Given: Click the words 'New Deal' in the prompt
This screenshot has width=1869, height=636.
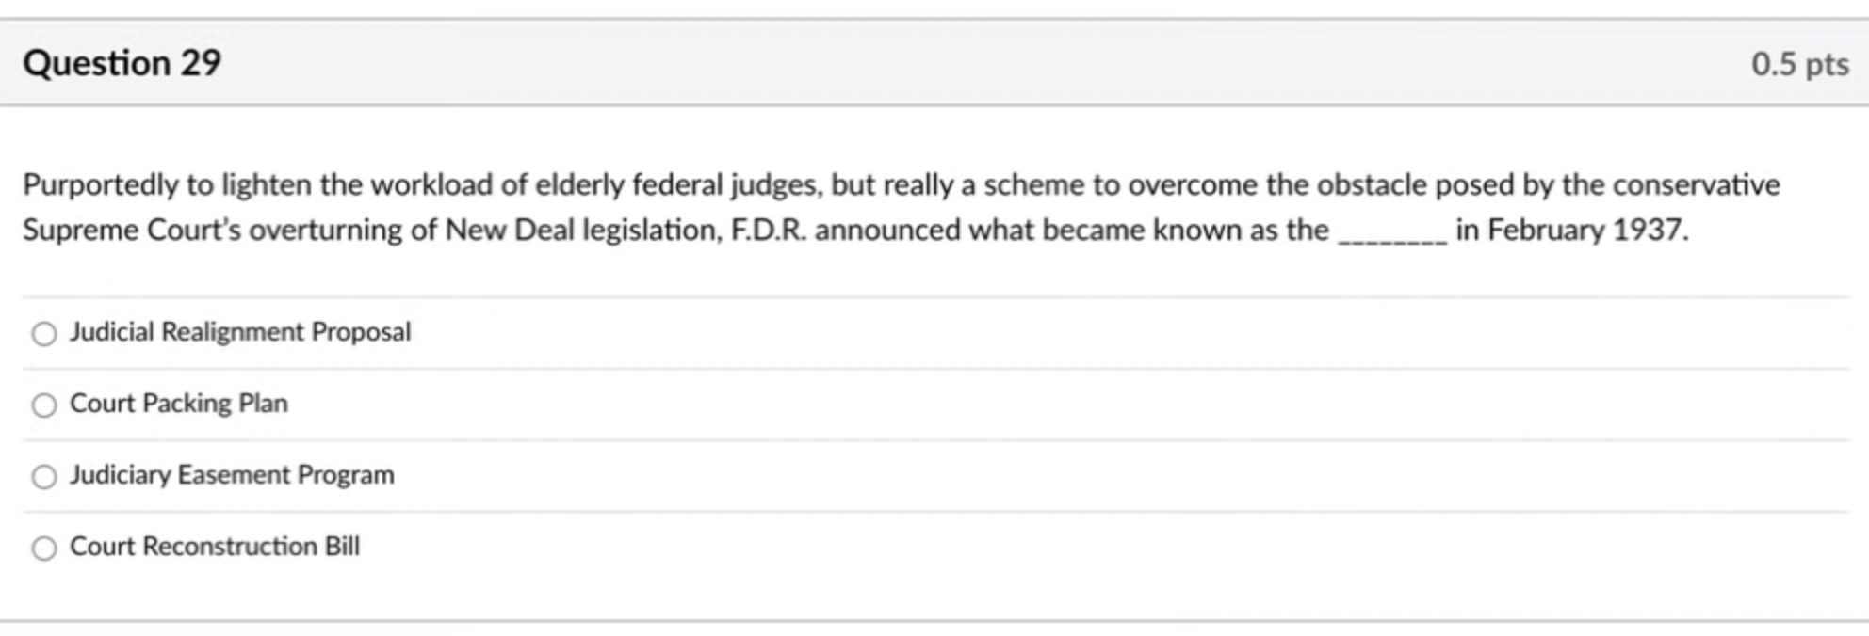Looking at the screenshot, I should tap(510, 230).
